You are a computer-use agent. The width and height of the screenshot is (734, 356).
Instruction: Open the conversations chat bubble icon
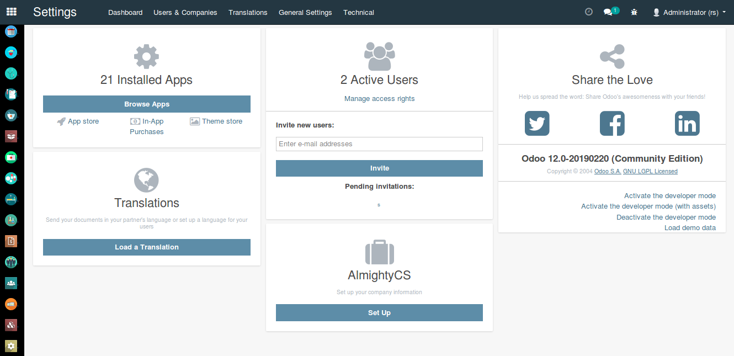(608, 12)
